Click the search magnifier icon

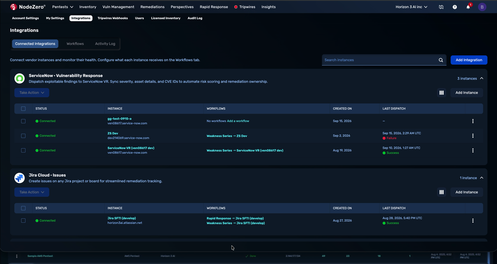[441, 60]
